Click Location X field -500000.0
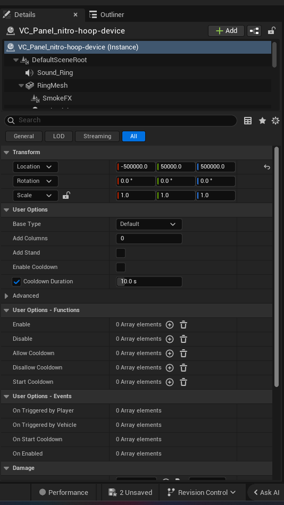 136,167
